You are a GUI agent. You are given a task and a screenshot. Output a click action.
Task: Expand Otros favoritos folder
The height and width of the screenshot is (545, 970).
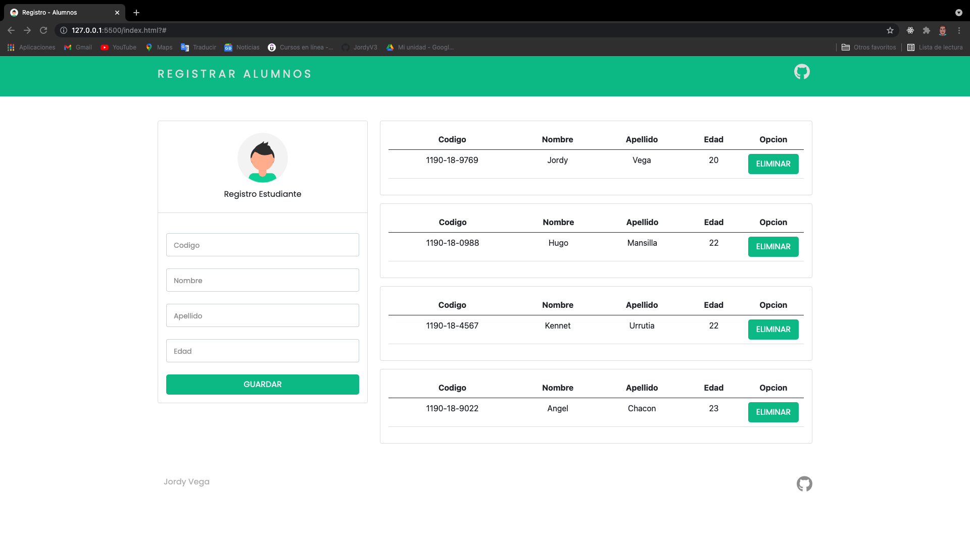tap(868, 47)
